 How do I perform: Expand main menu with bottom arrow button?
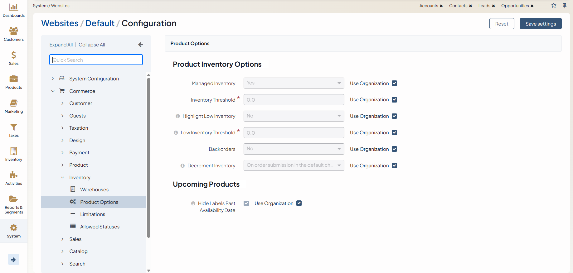13,259
